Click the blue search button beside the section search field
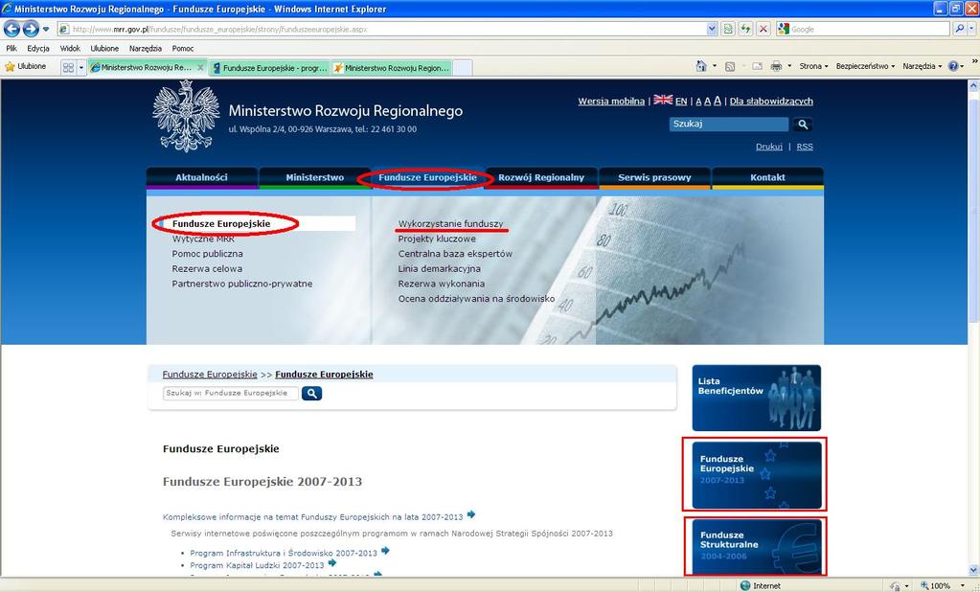 click(x=312, y=393)
